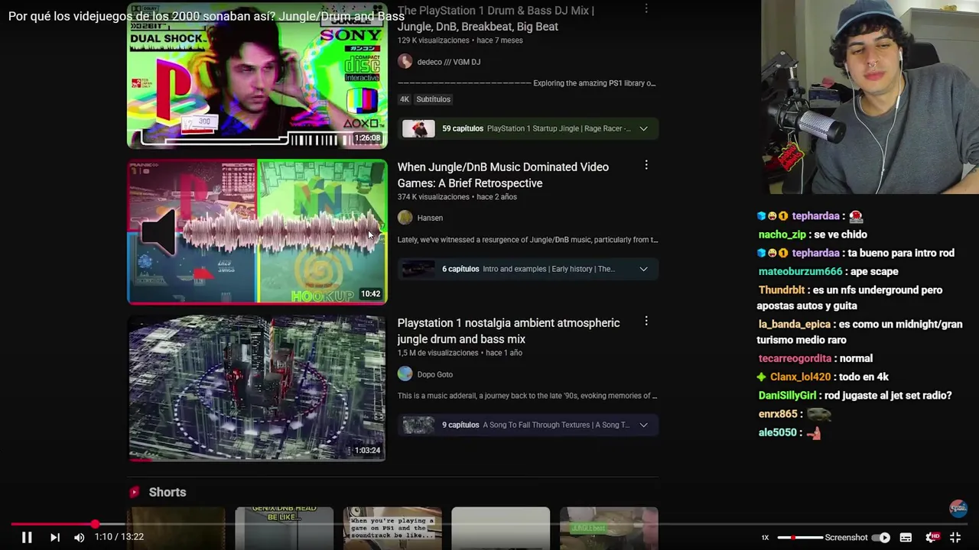This screenshot has height=550, width=979.
Task: Exit fullscreen mode
Action: click(x=955, y=538)
